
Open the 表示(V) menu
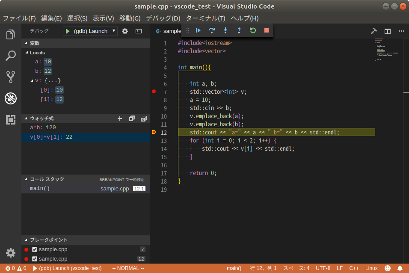[x=103, y=18]
